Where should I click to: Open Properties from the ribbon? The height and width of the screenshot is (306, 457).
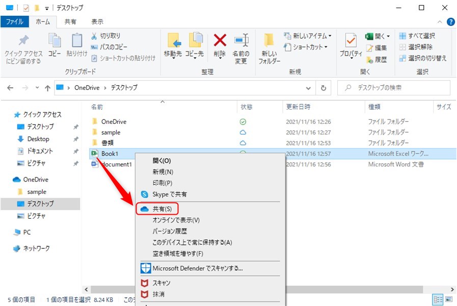coord(351,40)
